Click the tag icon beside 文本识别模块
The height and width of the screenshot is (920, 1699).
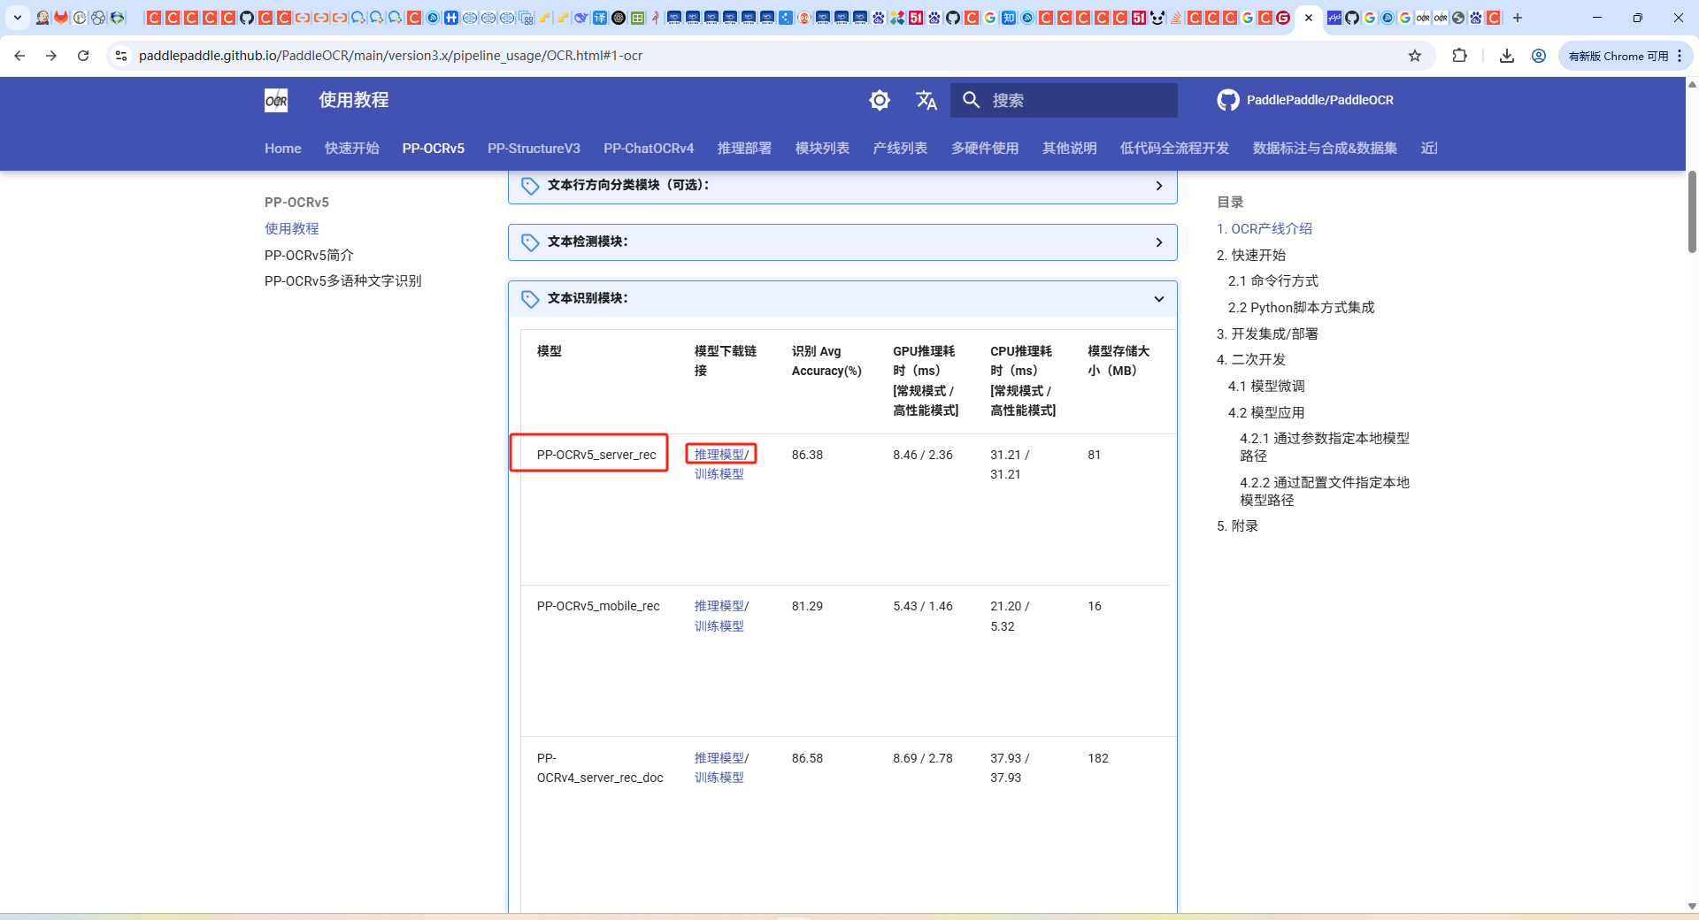[530, 299]
